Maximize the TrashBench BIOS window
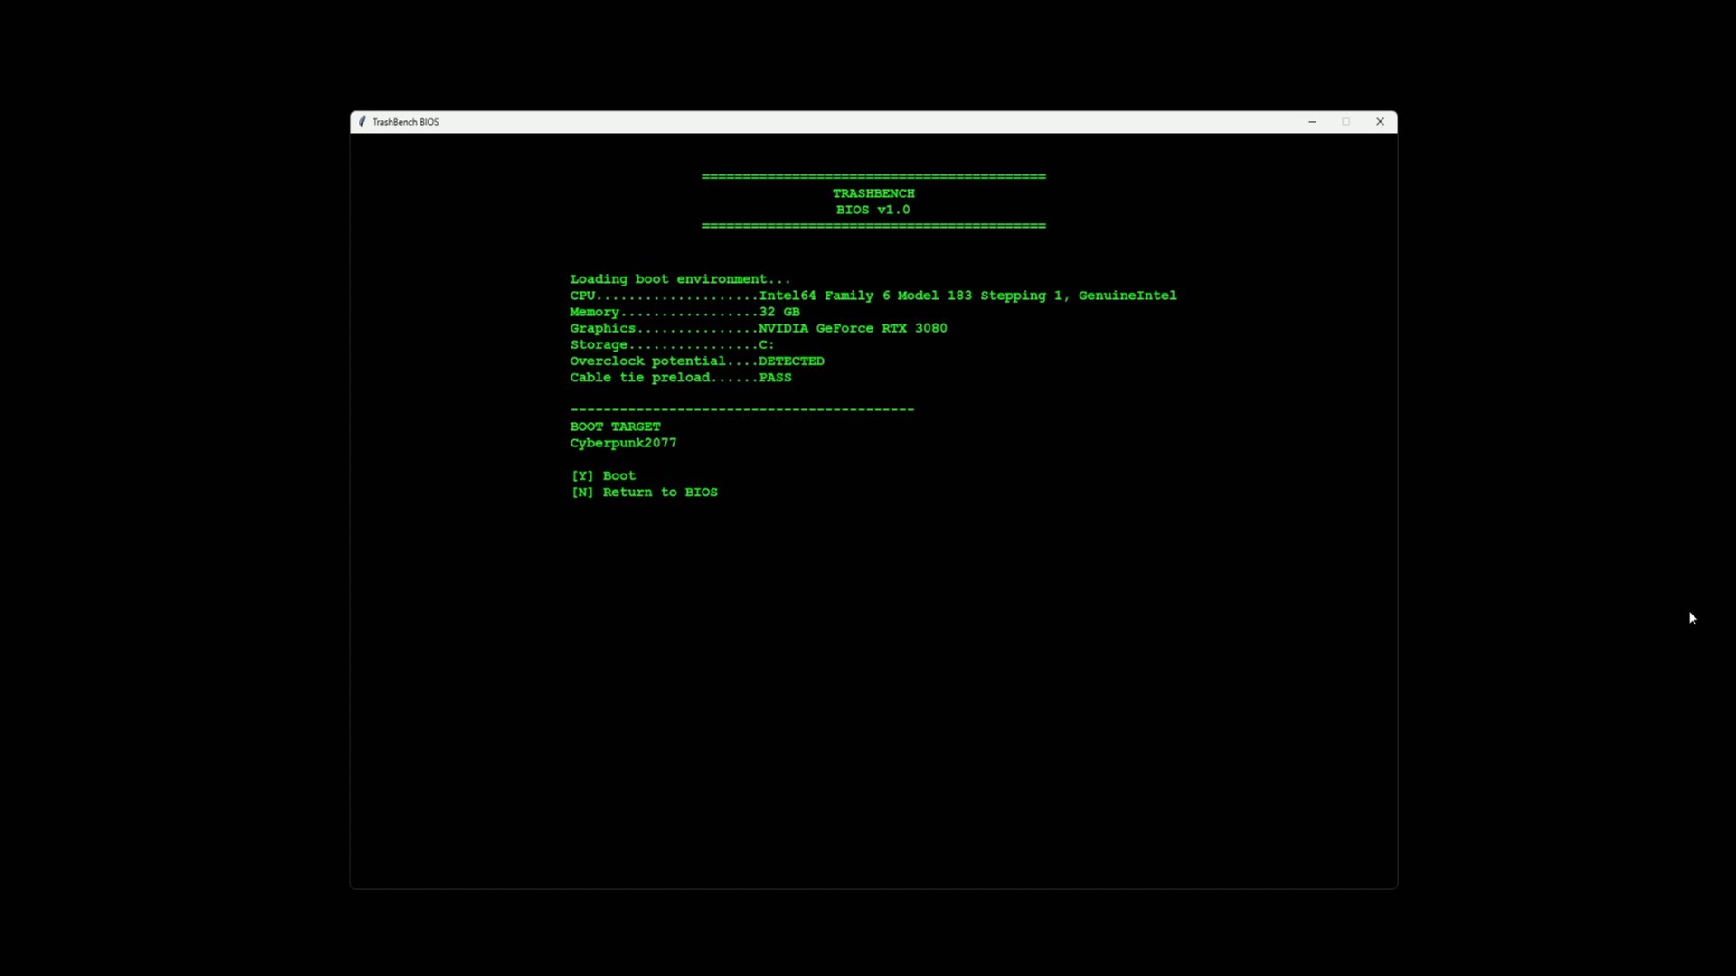The image size is (1736, 976). point(1346,122)
